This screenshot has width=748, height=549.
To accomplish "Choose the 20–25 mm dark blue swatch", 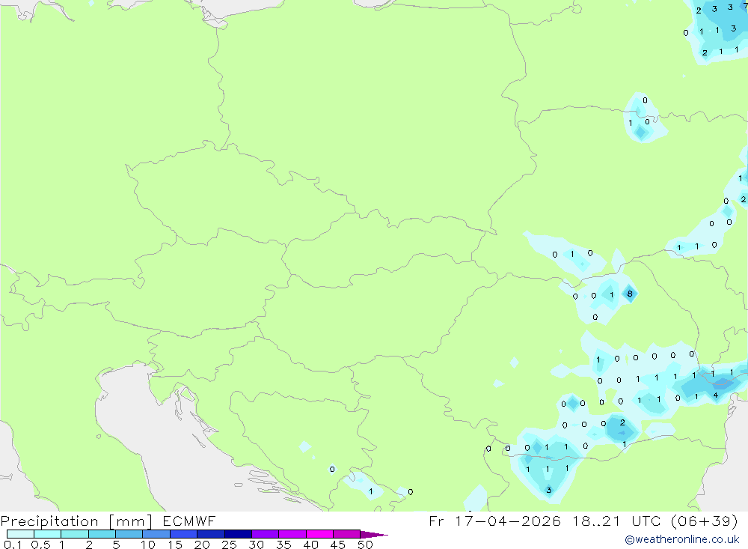I will pos(210,534).
